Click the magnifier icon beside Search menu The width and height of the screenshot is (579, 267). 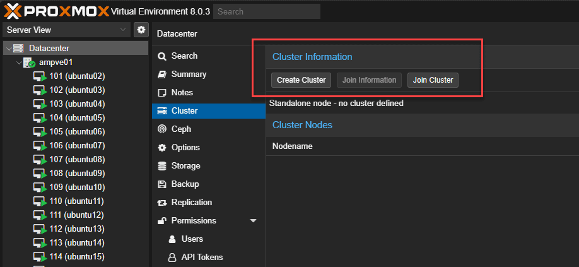161,56
